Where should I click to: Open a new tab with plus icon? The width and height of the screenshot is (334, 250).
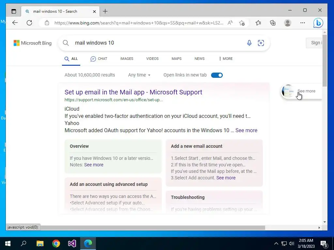(x=105, y=11)
